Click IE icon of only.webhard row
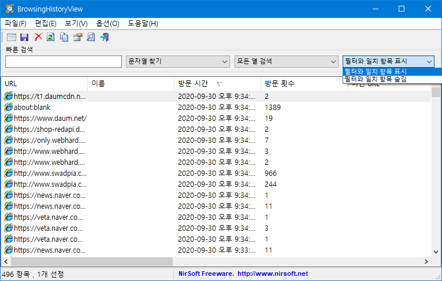The height and width of the screenshot is (281, 442). tap(9, 140)
